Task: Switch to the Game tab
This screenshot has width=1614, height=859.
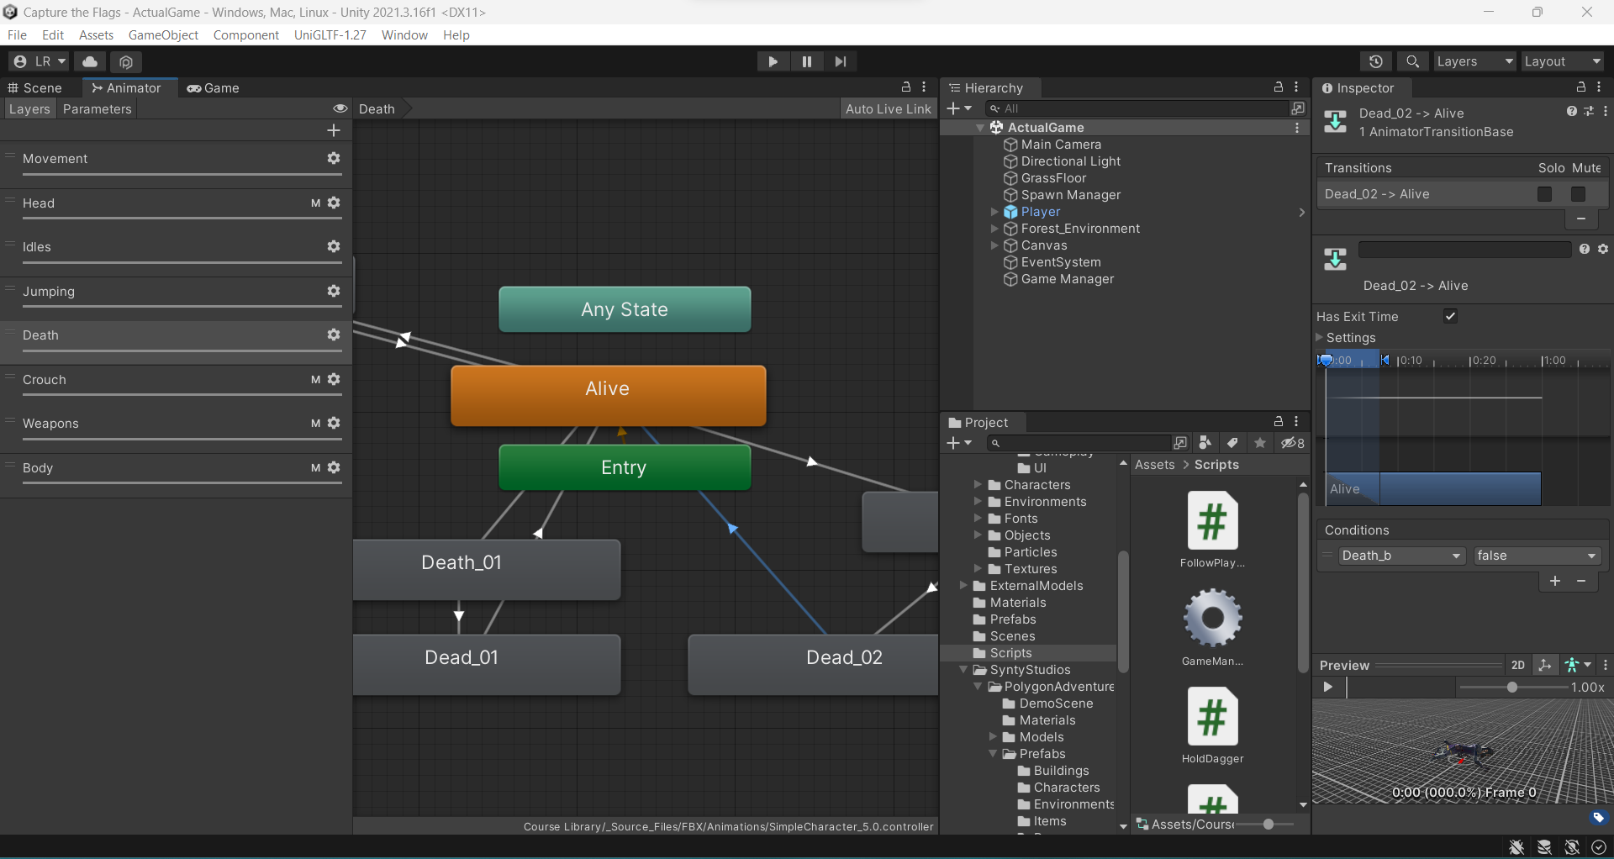Action: tap(214, 87)
